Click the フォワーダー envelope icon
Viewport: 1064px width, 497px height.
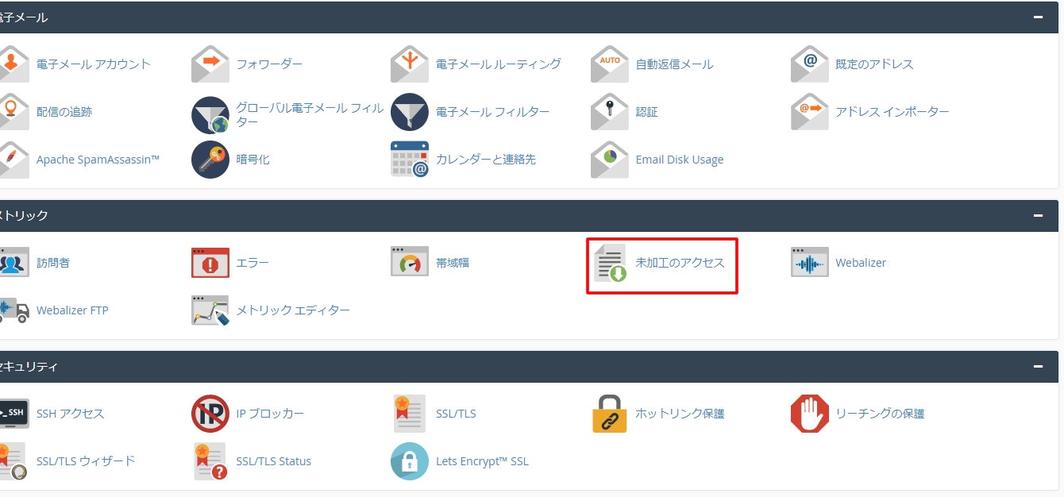[x=210, y=64]
